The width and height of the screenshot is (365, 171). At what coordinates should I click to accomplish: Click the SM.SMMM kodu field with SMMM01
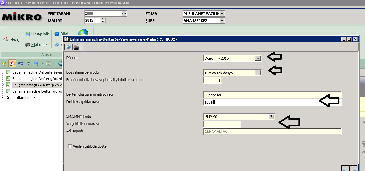236,117
